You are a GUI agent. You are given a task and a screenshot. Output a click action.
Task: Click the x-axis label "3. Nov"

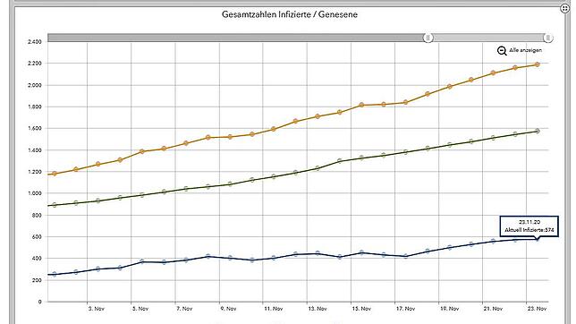coord(97,309)
